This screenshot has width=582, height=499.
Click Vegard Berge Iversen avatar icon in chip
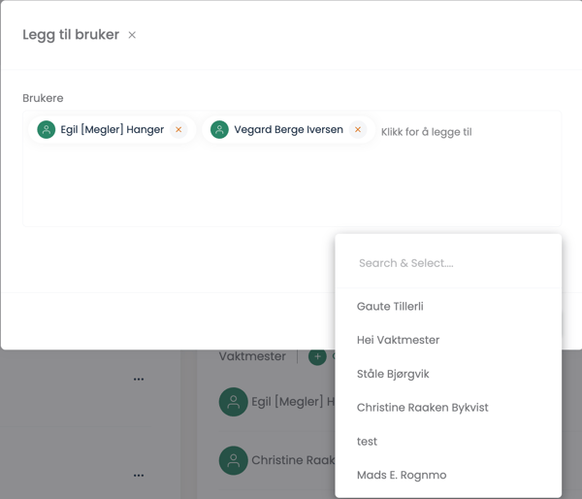pyautogui.click(x=220, y=129)
